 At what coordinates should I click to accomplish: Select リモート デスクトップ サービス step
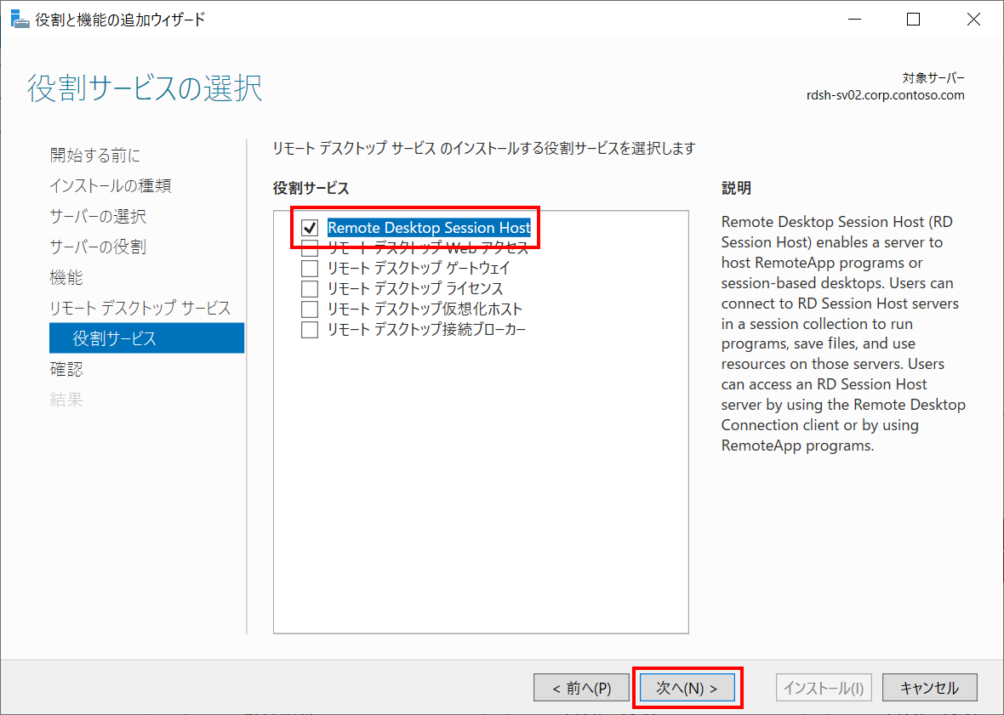pyautogui.click(x=139, y=307)
